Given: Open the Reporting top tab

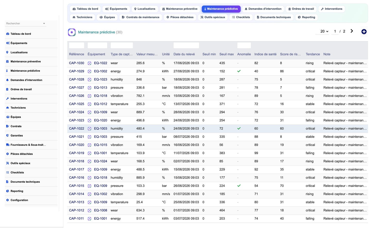Looking at the screenshot, I should [306, 17].
